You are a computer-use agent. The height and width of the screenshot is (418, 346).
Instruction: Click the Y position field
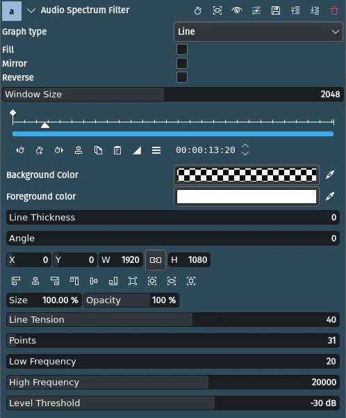pyautogui.click(x=75, y=260)
